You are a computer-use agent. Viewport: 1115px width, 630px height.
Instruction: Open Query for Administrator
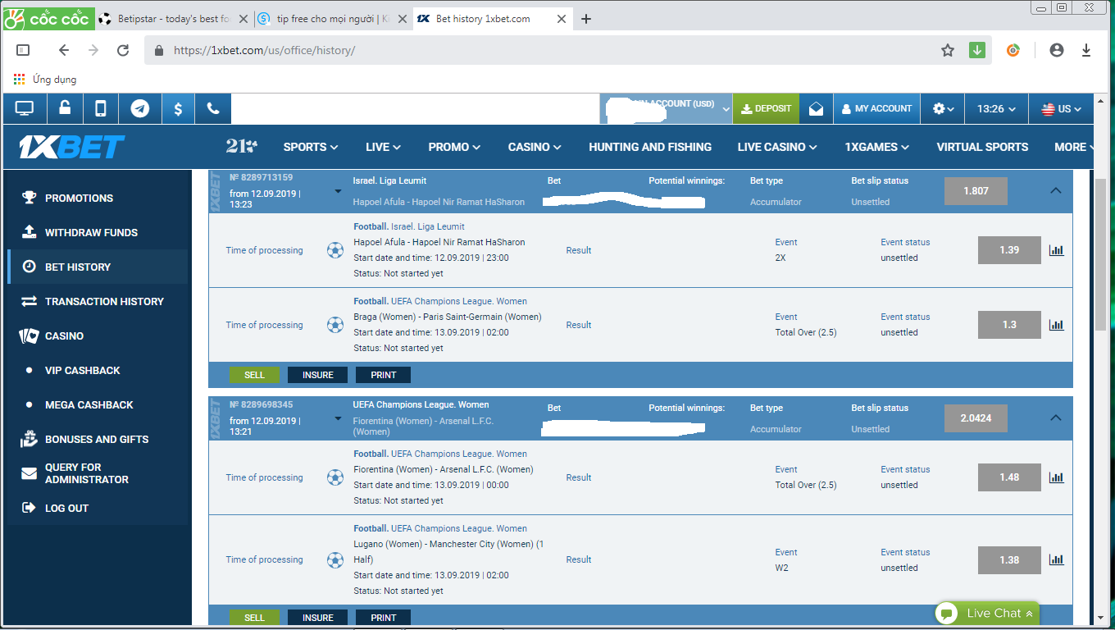pos(97,473)
